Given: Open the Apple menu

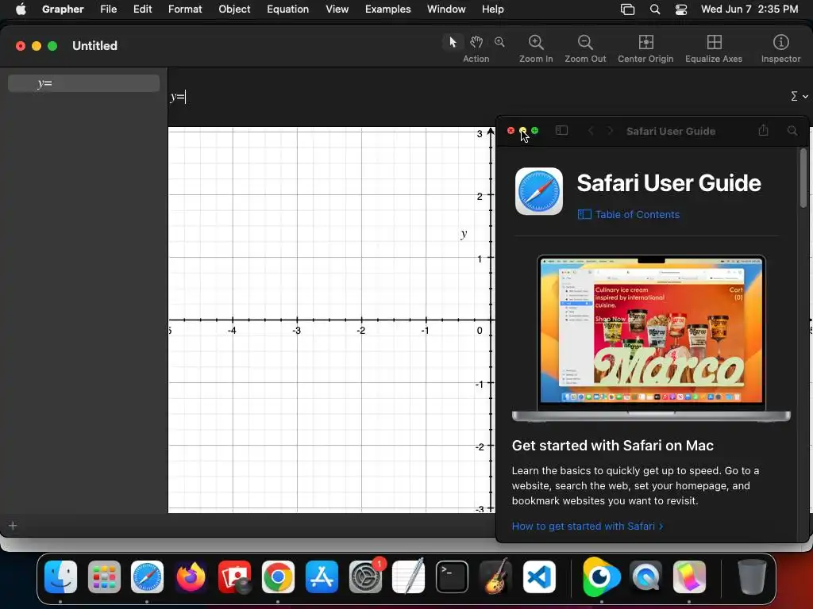Looking at the screenshot, I should pos(21,9).
